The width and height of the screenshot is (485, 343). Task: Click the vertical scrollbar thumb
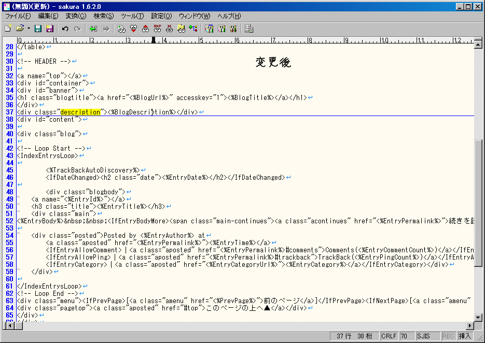point(478,203)
